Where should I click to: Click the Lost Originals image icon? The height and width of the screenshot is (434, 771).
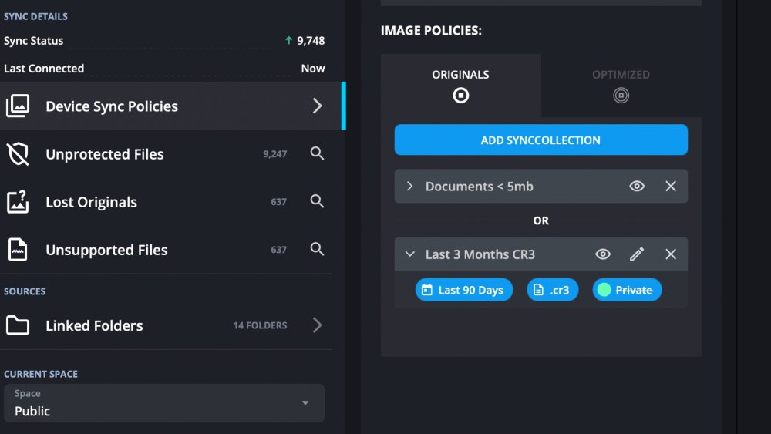coord(18,202)
